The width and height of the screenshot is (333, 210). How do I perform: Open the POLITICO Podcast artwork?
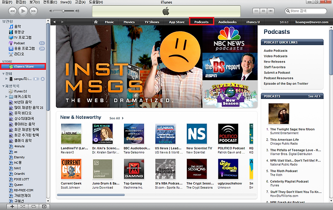(228, 134)
